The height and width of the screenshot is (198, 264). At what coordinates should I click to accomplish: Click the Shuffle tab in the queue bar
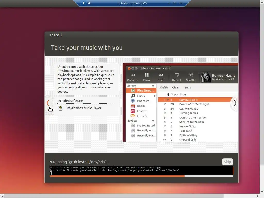click(164, 88)
